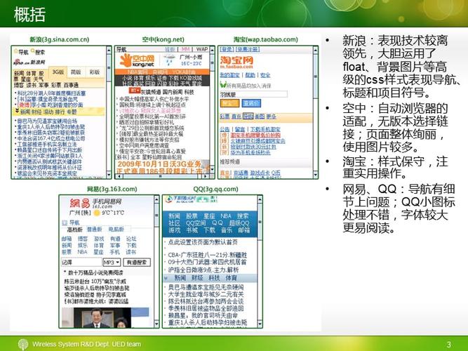Click the Sina logo in the Sina panel

click(x=29, y=62)
